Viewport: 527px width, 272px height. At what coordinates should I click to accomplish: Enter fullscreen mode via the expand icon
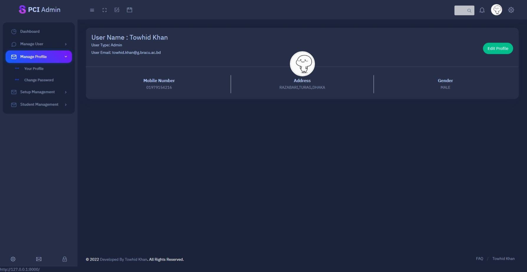tap(104, 10)
